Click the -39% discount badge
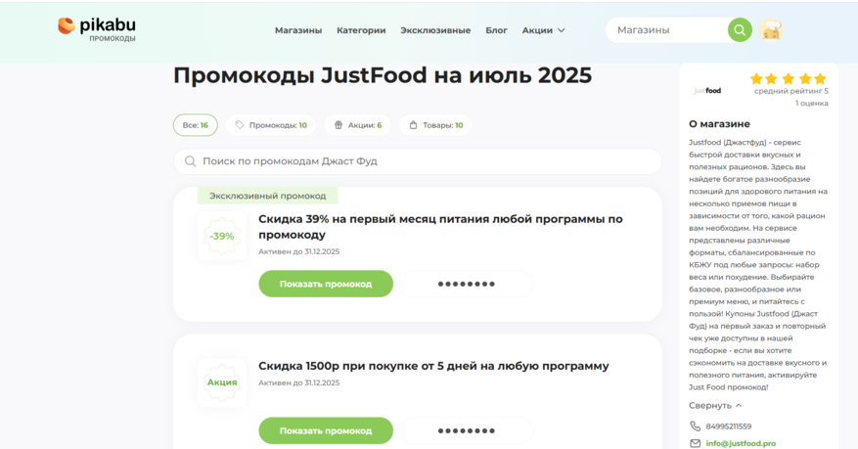Image resolution: width=858 pixels, height=449 pixels. (x=222, y=237)
